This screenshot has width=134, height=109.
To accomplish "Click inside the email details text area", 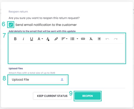I will (x=67, y=53).
